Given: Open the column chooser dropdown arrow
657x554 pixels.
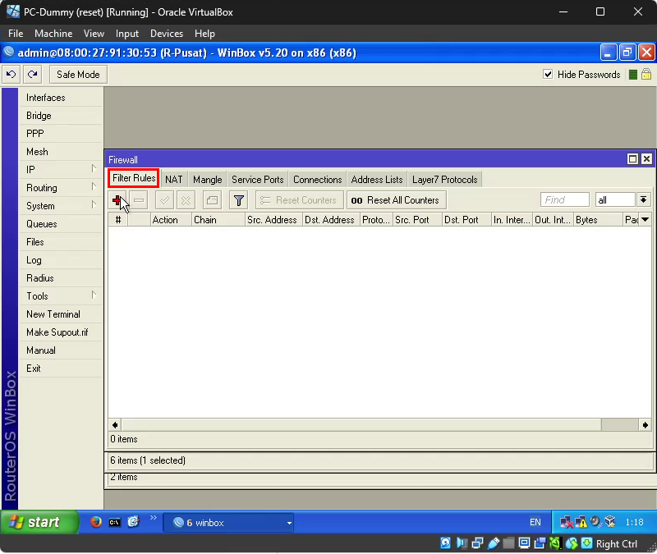Looking at the screenshot, I should pos(645,219).
